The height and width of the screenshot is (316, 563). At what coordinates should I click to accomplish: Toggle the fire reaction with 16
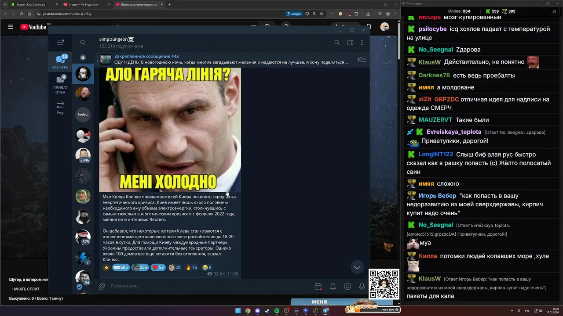[191, 267]
